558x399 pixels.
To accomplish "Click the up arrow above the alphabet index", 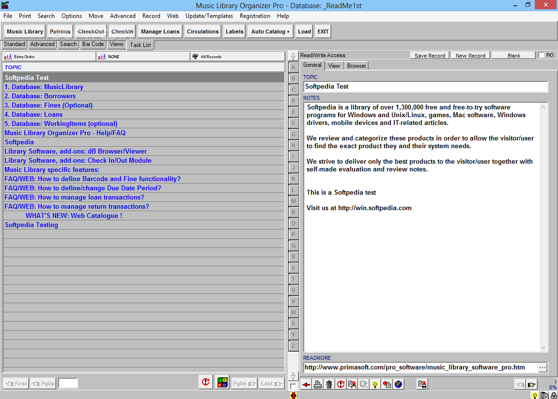I will pos(293,56).
